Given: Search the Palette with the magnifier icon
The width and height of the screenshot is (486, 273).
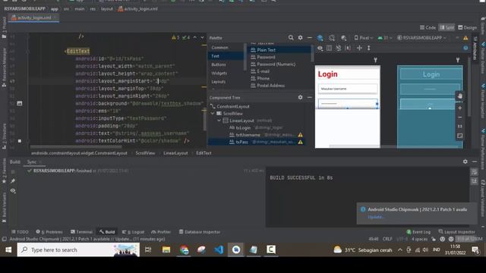Looking at the screenshot, I should 291,38.
